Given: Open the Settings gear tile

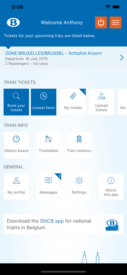Looking at the screenshot, I should [79, 187].
